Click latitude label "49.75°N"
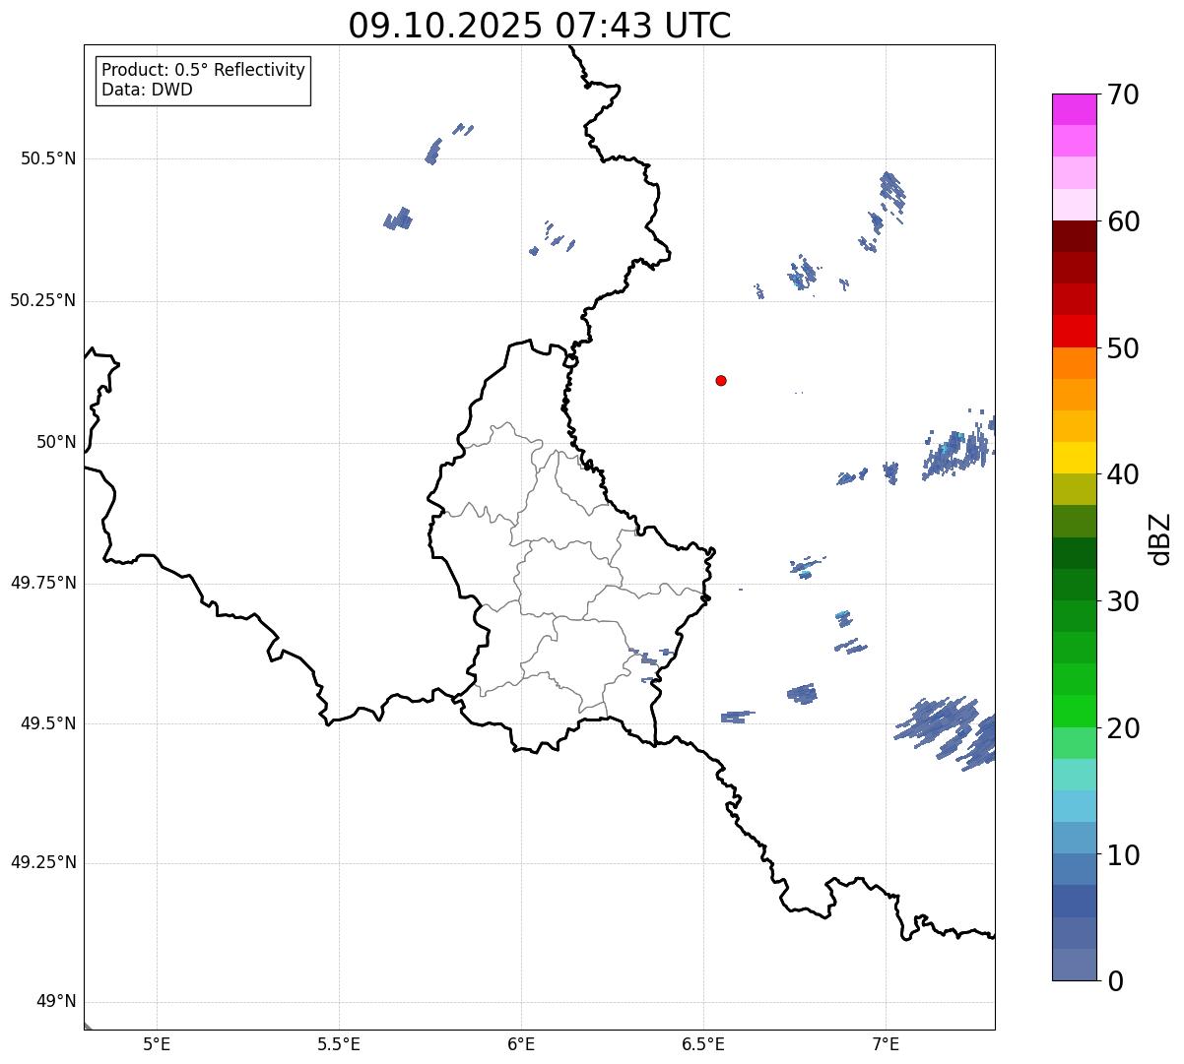Image resolution: width=1184 pixels, height=1064 pixels. coord(43,584)
